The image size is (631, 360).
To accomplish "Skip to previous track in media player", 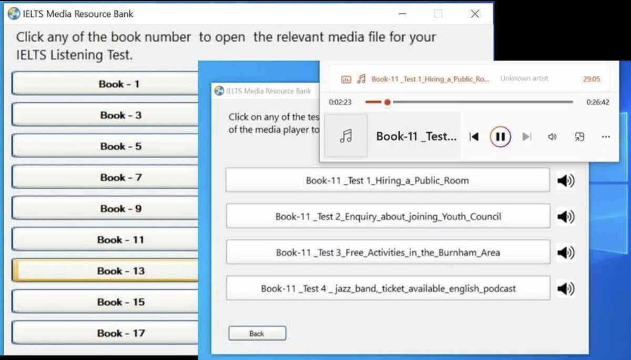I will (x=474, y=137).
